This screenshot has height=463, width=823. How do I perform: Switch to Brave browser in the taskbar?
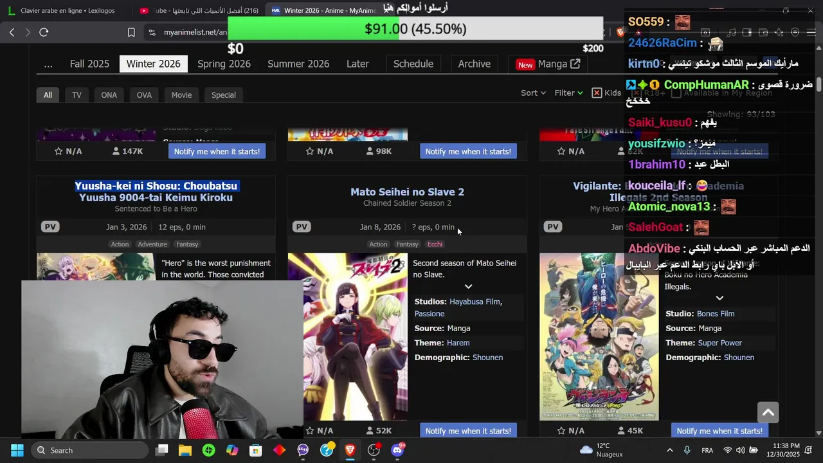[x=350, y=450]
